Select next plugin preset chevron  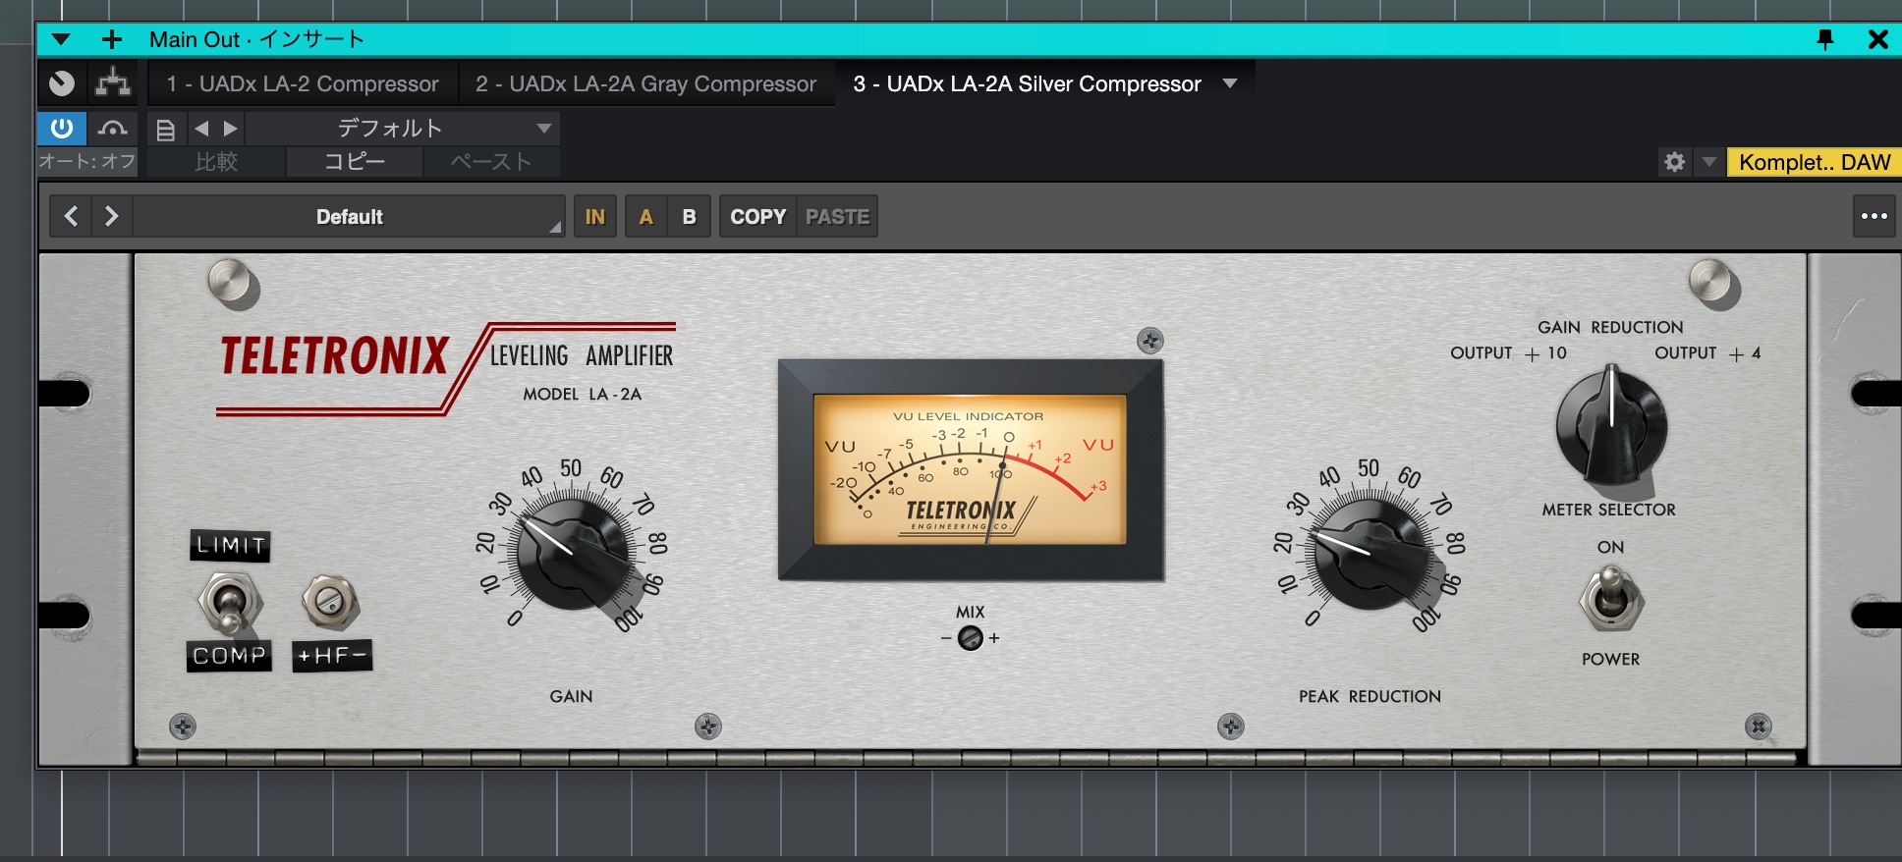pyautogui.click(x=111, y=216)
